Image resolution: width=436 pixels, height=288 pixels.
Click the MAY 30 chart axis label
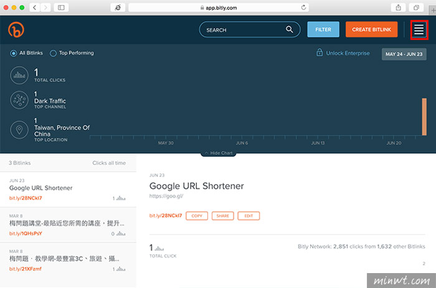click(x=166, y=143)
